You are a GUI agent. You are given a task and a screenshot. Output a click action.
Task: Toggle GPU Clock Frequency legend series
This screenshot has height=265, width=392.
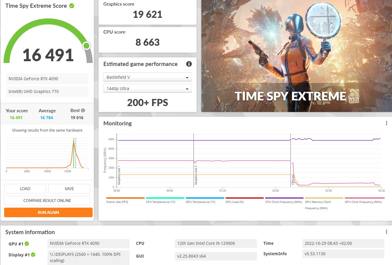click(x=365, y=200)
